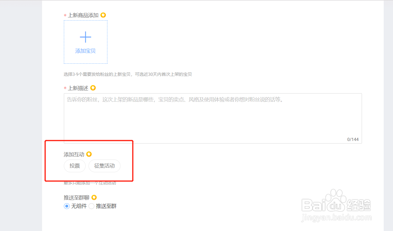
Task: Click the tip icon beside 上新商品添加
Action: (103, 15)
